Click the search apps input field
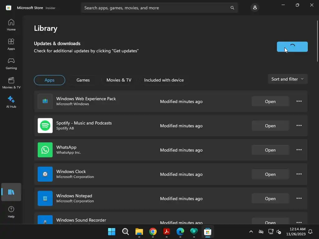 click(159, 8)
